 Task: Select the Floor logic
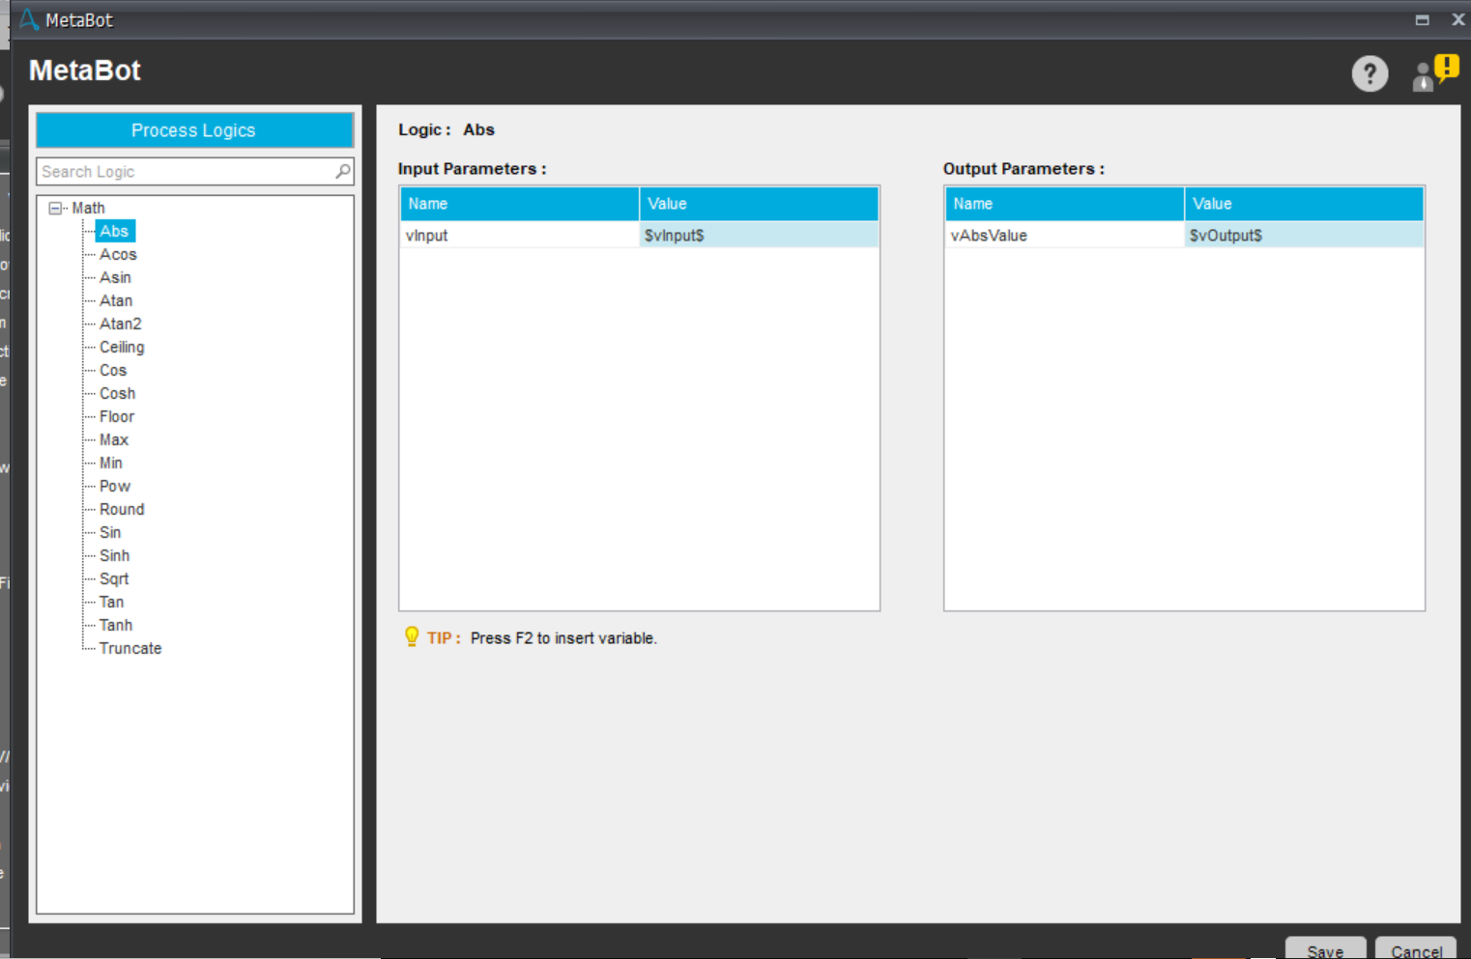(117, 416)
